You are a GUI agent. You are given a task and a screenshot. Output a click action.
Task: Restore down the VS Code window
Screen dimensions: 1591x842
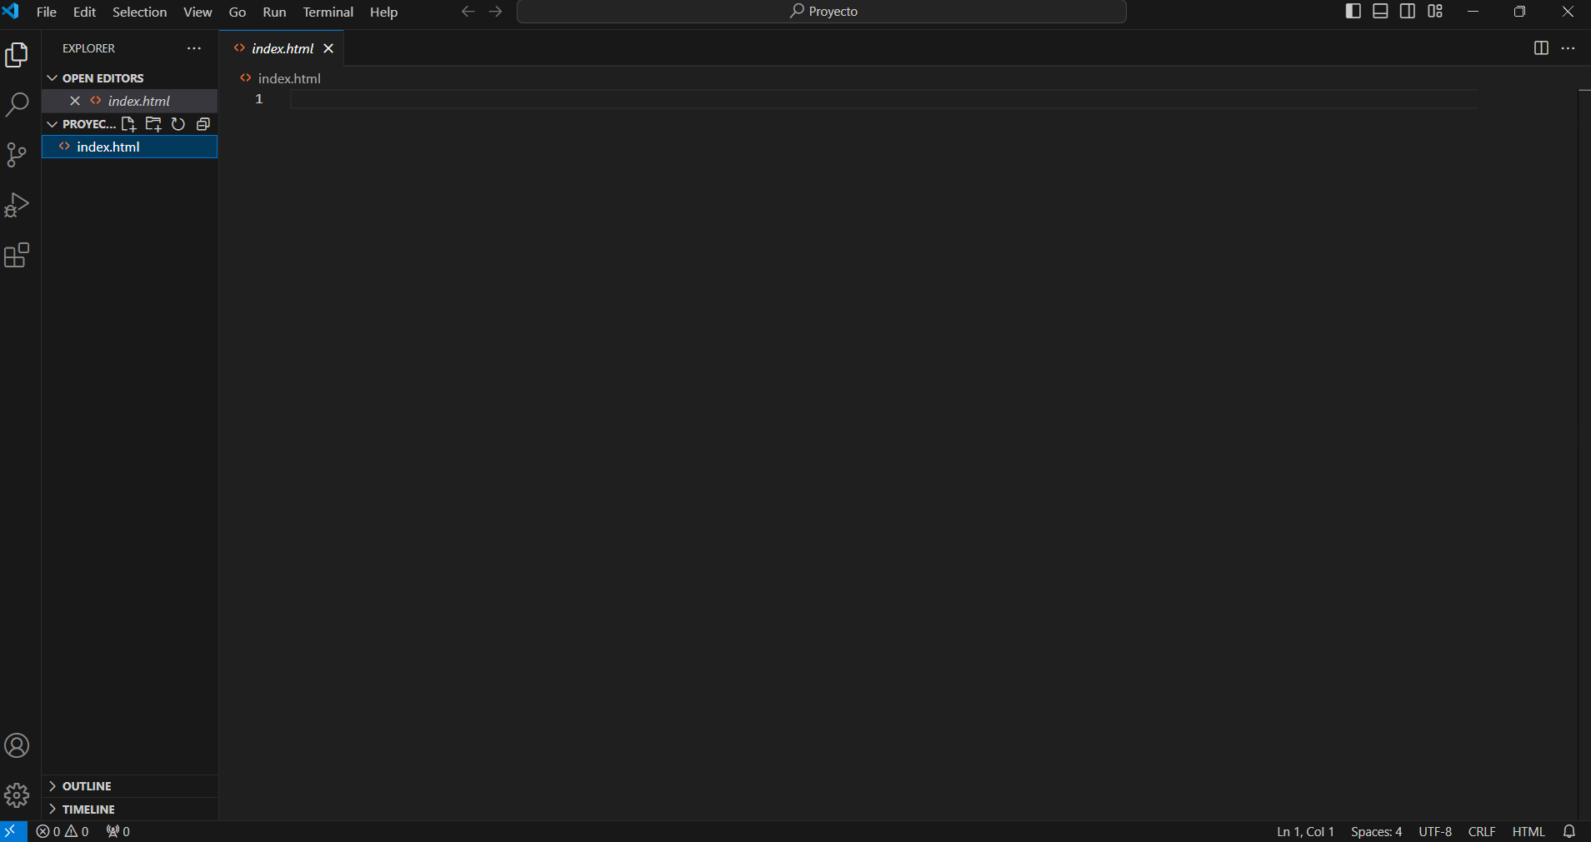click(x=1520, y=12)
